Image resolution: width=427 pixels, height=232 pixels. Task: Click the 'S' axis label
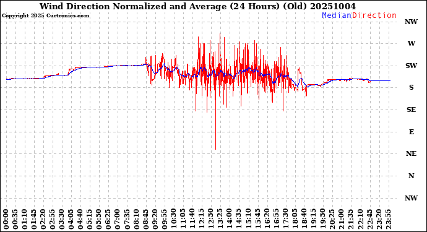411,87
